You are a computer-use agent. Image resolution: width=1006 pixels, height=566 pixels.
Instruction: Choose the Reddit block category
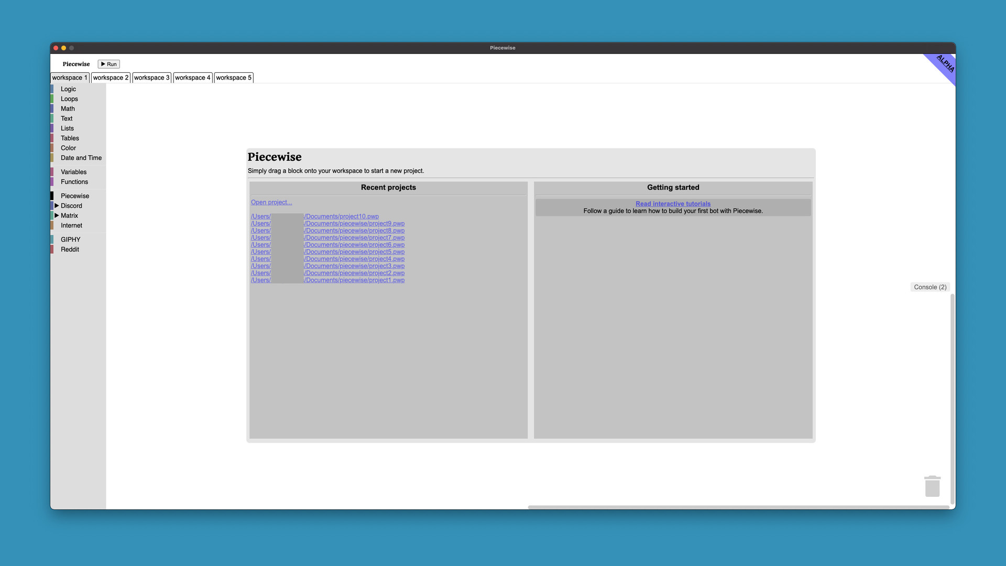click(x=70, y=249)
